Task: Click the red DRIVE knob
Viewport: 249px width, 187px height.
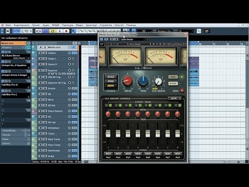Action: click(128, 81)
